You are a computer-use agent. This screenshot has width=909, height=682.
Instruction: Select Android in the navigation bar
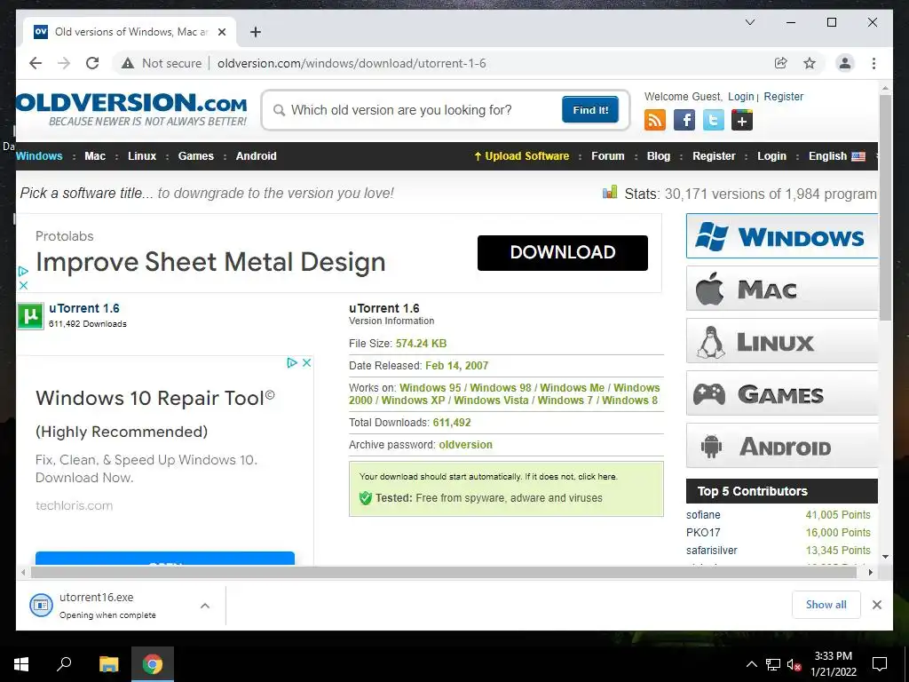pos(257,156)
